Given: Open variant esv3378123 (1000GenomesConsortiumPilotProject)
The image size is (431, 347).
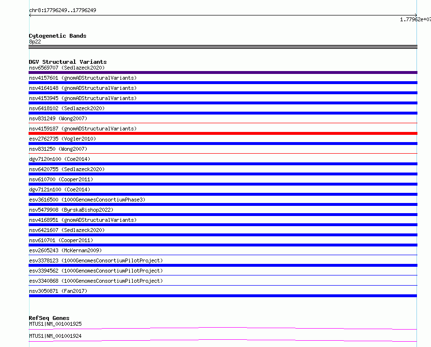Looking at the screenshot, I should 96,260.
